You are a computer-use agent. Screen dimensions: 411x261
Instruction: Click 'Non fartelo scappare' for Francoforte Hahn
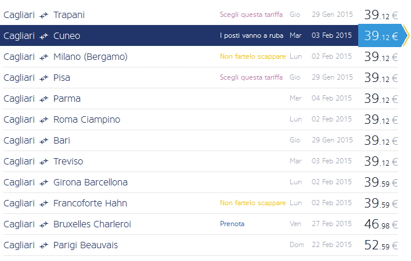[253, 203]
